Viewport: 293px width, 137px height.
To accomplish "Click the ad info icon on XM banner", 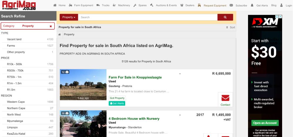I will (277, 17).
